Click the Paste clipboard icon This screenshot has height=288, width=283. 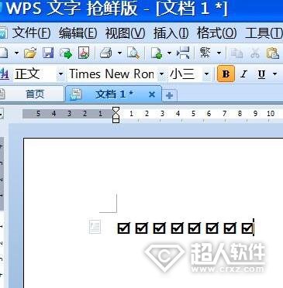(x=273, y=53)
